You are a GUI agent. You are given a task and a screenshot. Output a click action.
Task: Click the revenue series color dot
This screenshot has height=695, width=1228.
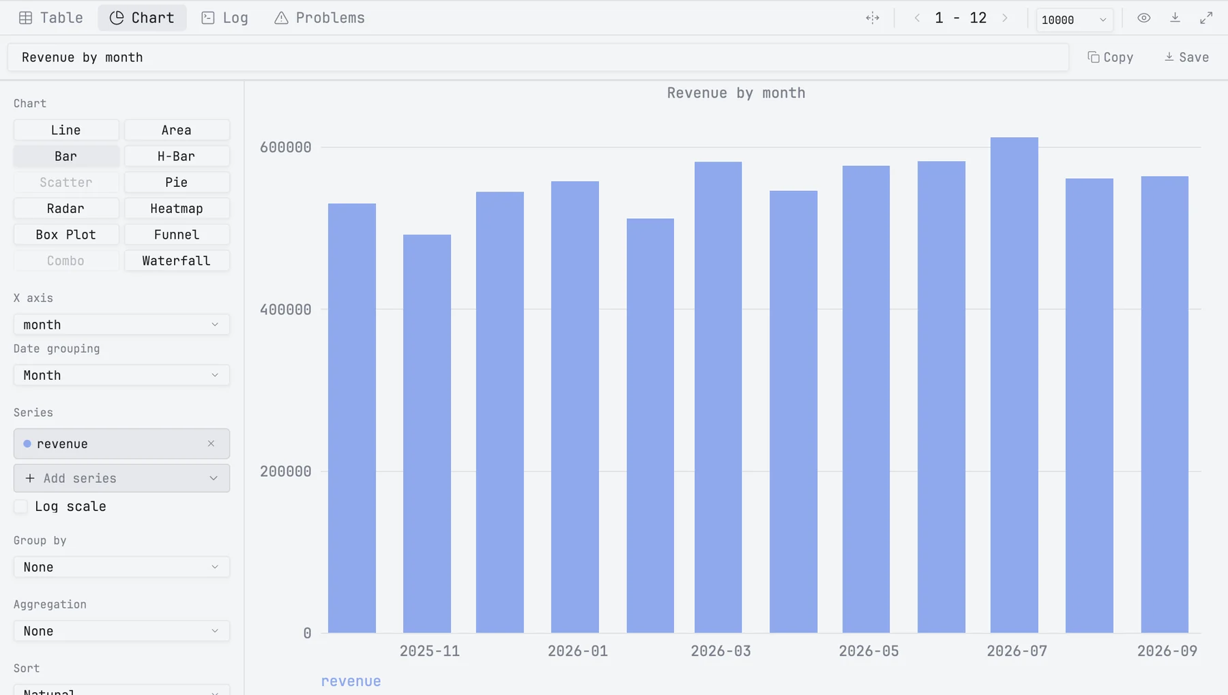coord(27,443)
